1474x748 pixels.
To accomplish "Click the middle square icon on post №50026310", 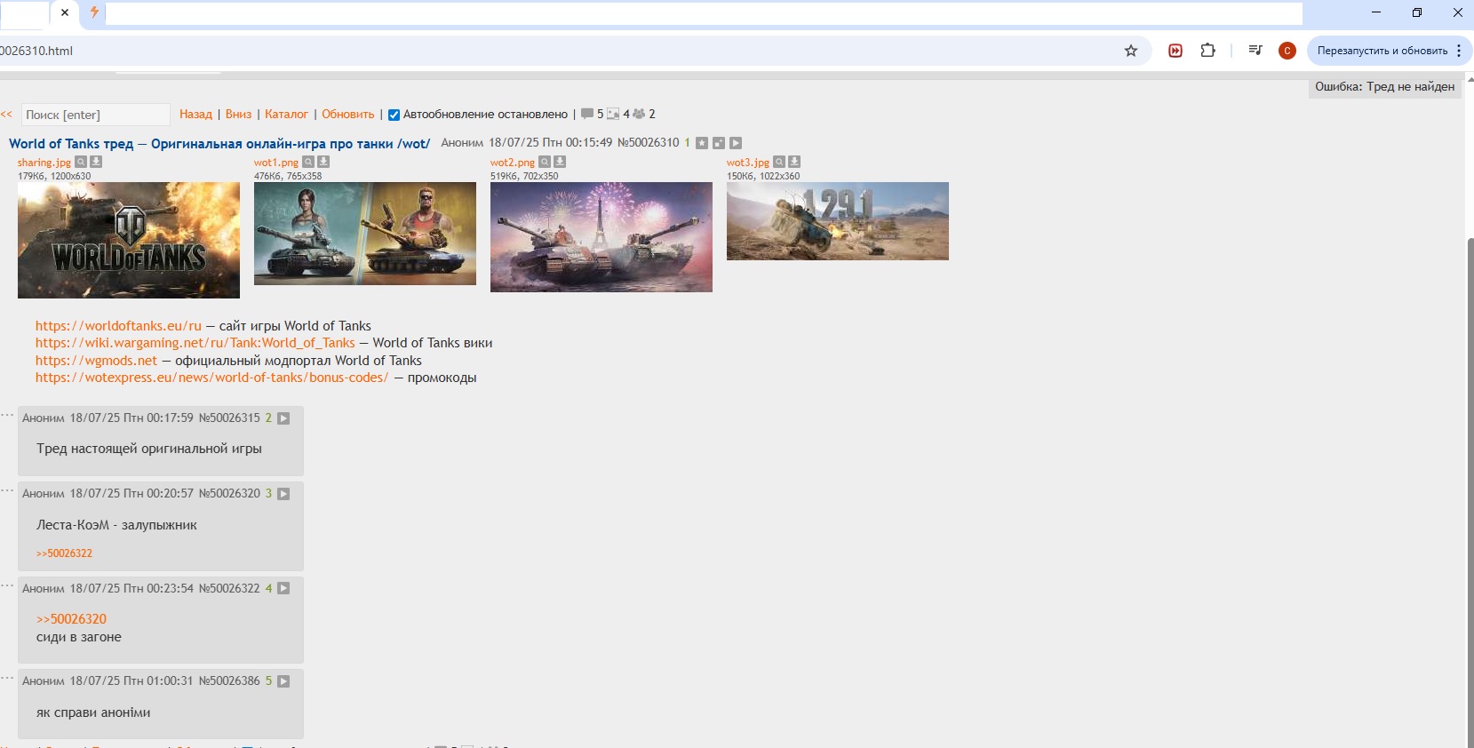I will click(x=719, y=143).
